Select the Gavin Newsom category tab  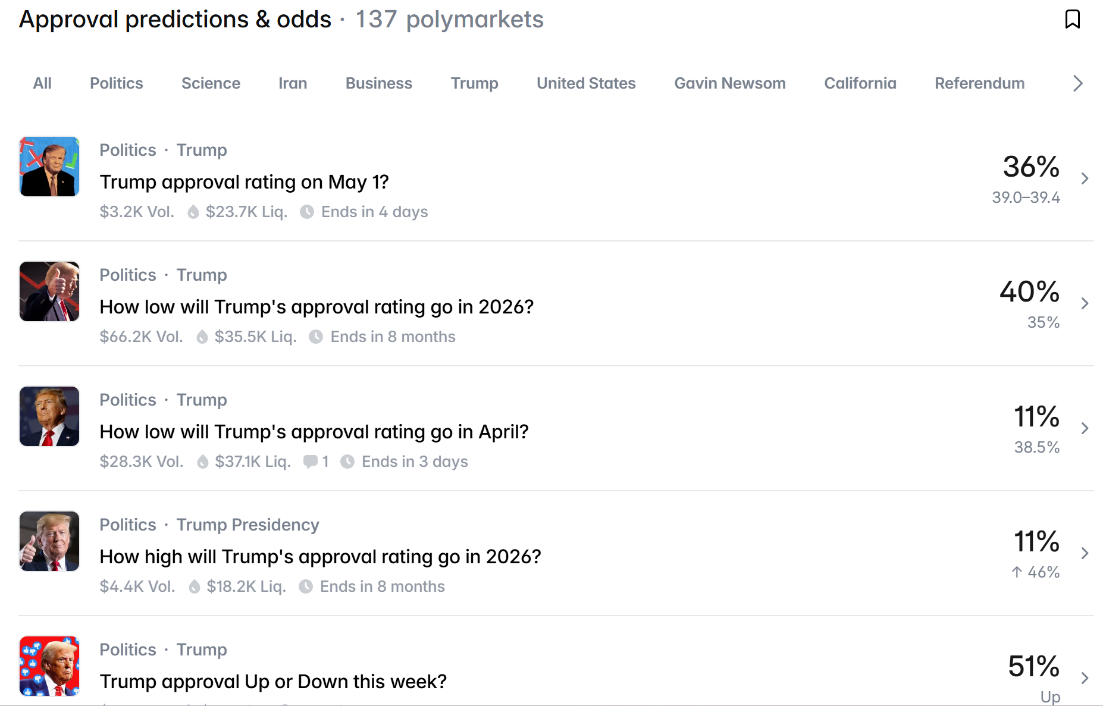point(730,83)
